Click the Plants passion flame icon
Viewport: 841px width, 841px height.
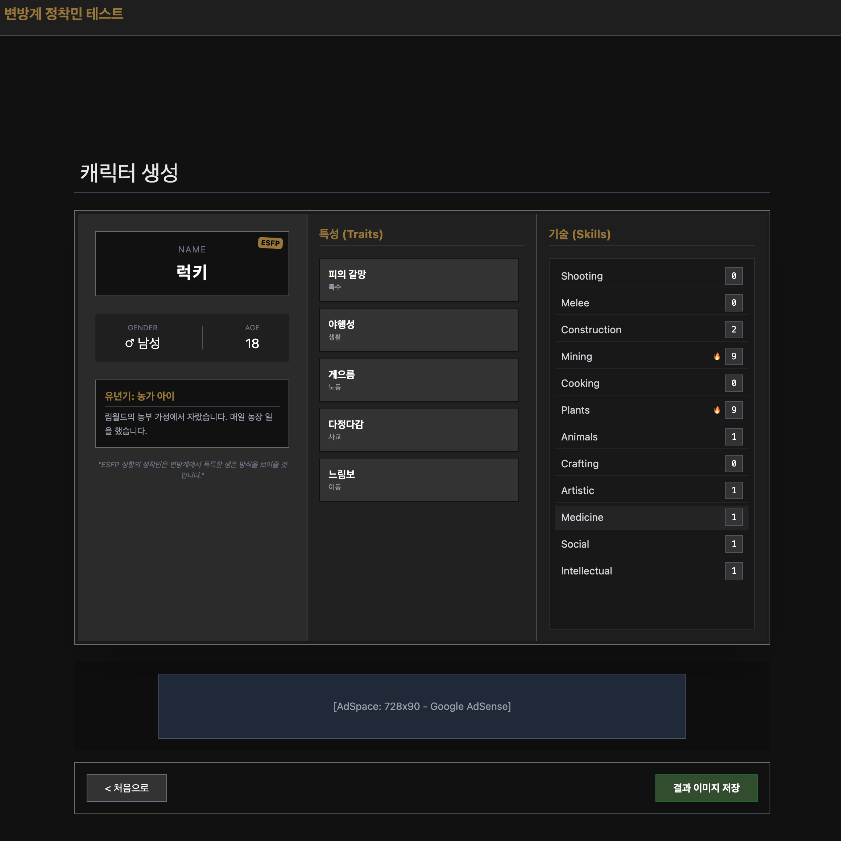point(717,410)
